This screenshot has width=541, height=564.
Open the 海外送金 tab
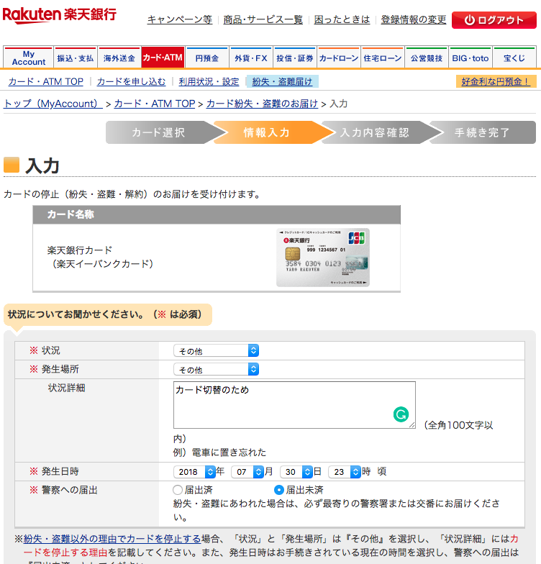click(x=119, y=58)
